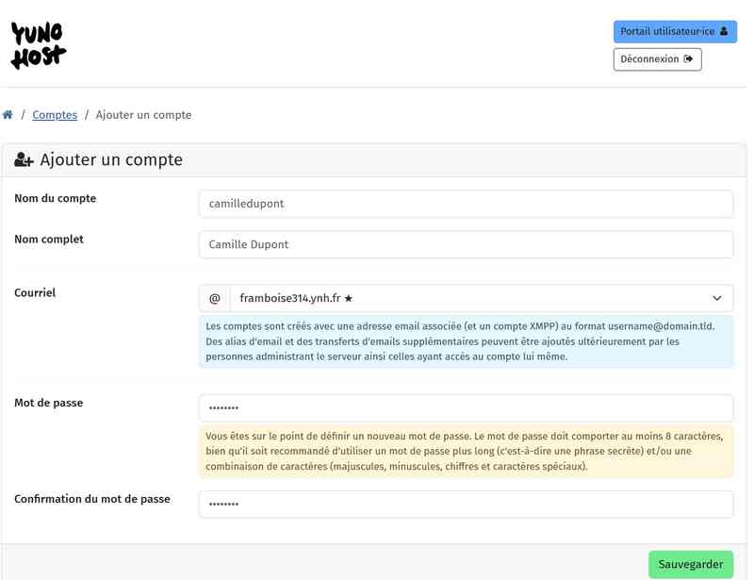The image size is (754, 580).
Task: Click the add-user icon beside the form heading
Action: 24,160
